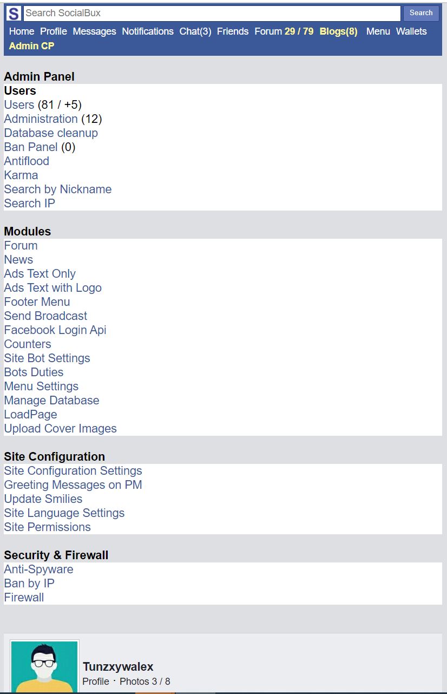Open the Firewall link
The image size is (447, 694).
pyautogui.click(x=24, y=597)
